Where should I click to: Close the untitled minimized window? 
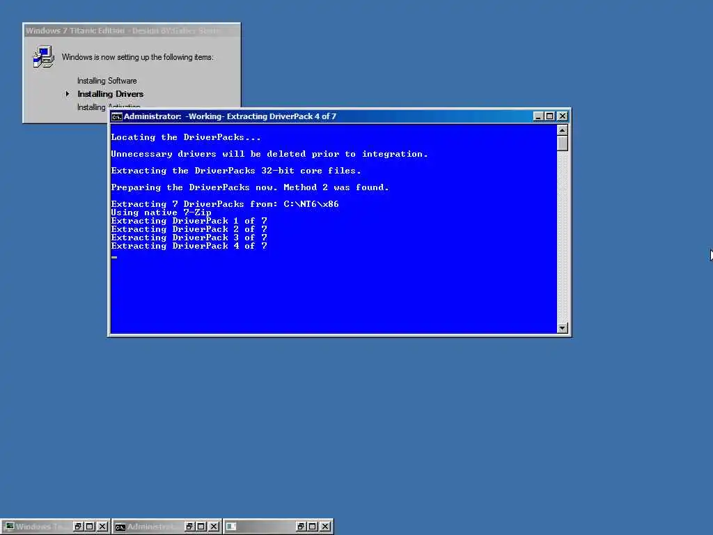pos(325,527)
